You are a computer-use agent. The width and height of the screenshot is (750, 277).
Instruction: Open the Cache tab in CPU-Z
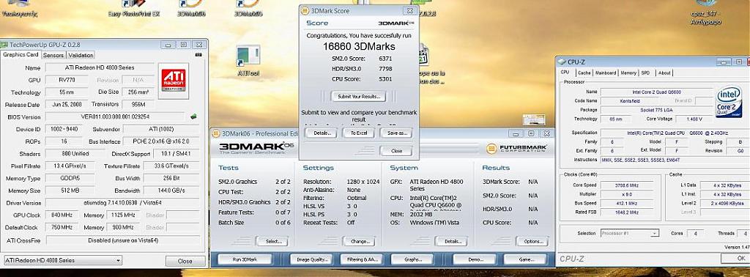coord(584,73)
